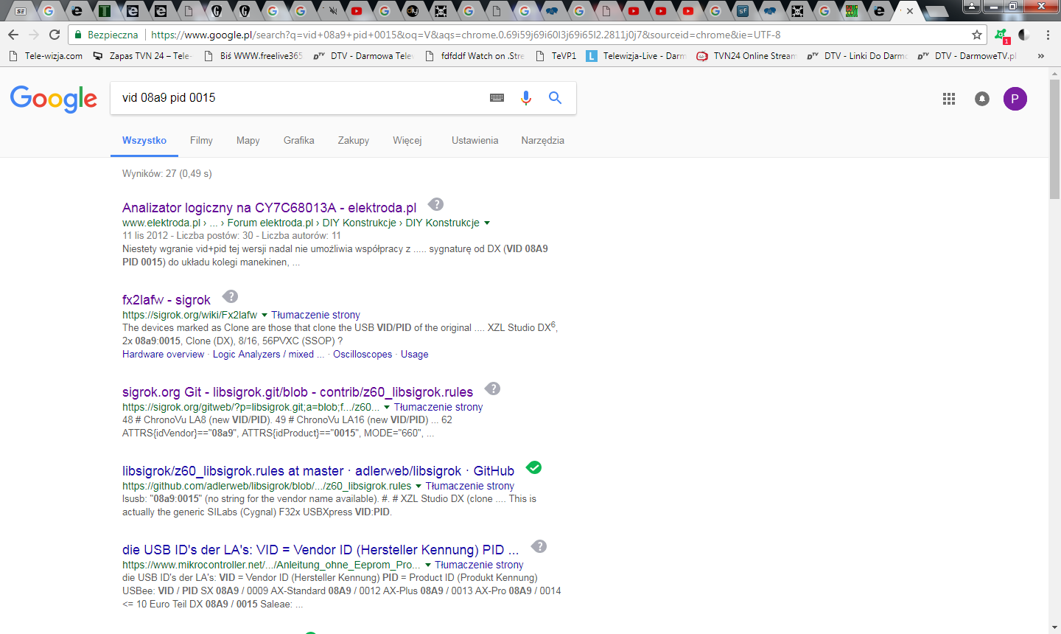
Task: Open the Więcej search options menu
Action: point(407,140)
